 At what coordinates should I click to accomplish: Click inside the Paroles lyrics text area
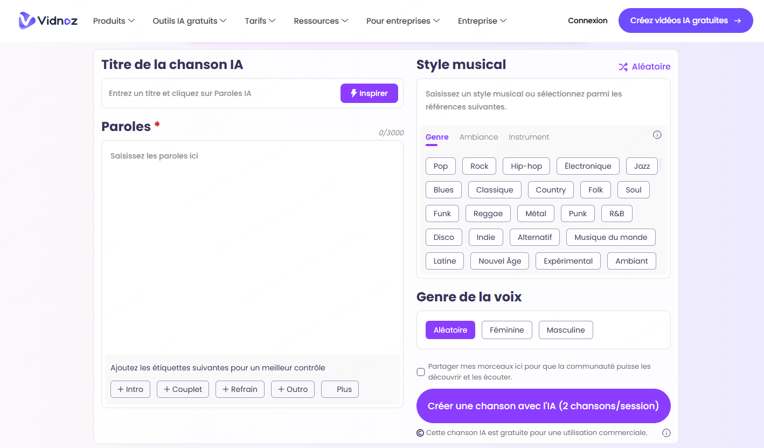pos(252,247)
